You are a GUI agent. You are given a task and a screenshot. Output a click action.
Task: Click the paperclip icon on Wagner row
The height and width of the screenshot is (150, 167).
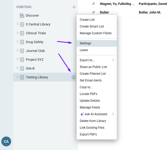(93, 4)
